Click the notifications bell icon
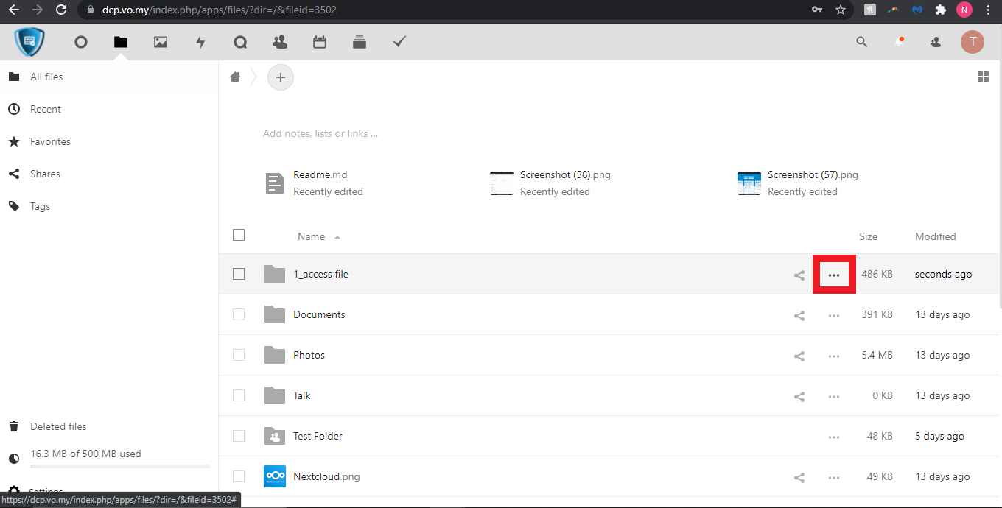The width and height of the screenshot is (1002, 508). (899, 42)
